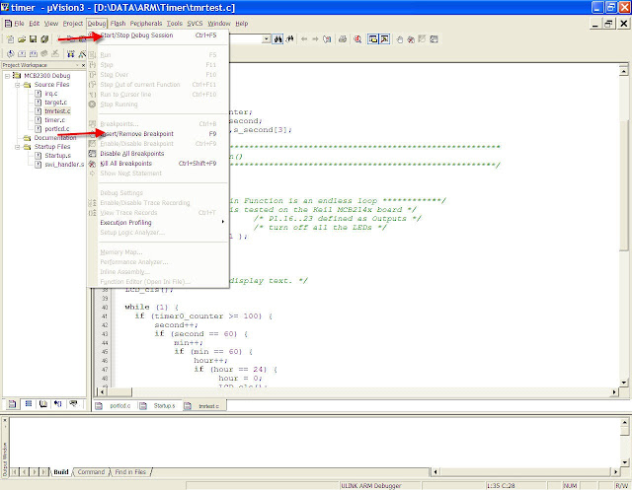Click the ULINK ARM Debugger status text
This screenshot has width=632, height=490.
pyautogui.click(x=371, y=486)
